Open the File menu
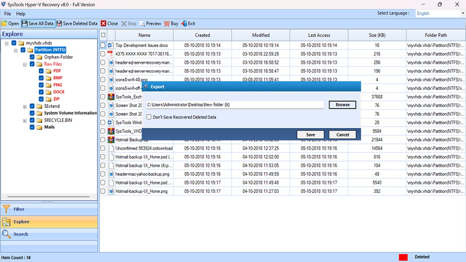Image resolution: width=466 pixels, height=262 pixels. (x=8, y=14)
